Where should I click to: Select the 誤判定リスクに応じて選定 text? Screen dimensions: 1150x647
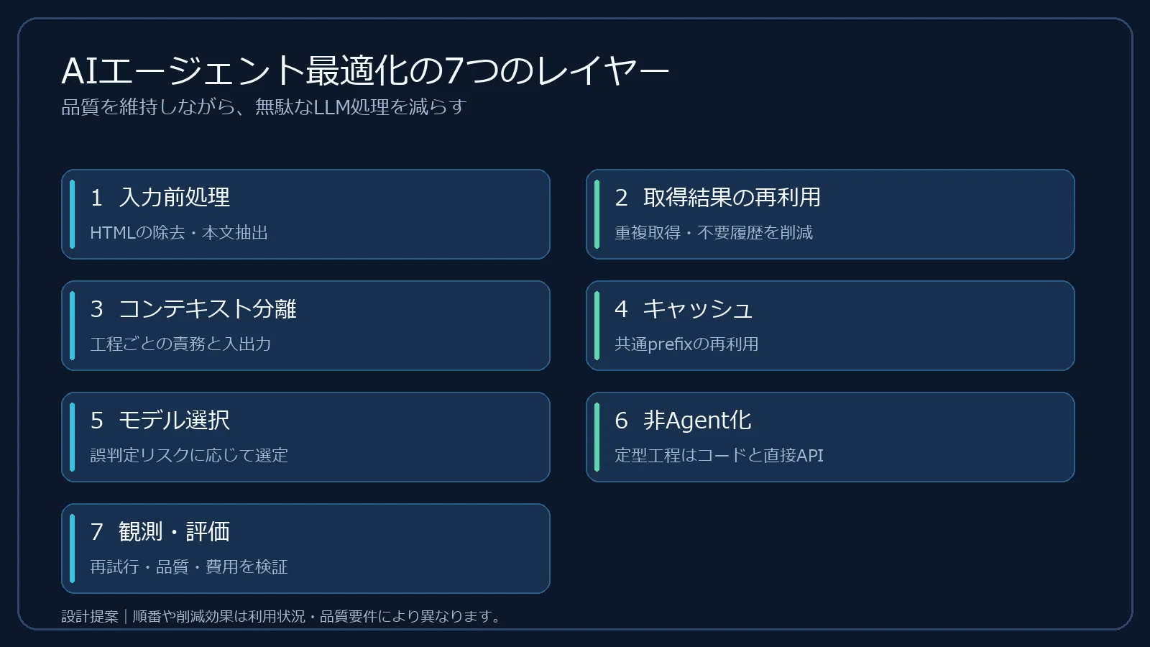click(189, 456)
